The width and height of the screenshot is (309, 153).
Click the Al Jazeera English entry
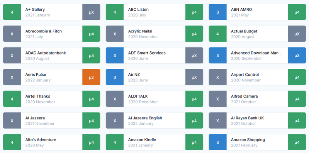(x=154, y=121)
